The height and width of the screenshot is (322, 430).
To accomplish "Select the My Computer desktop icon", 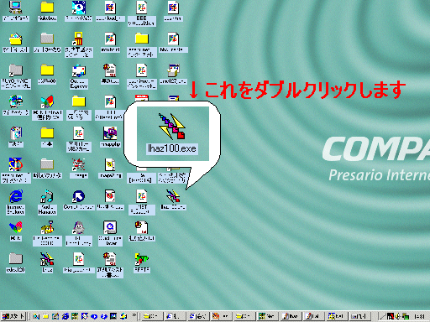I will click(x=16, y=8).
